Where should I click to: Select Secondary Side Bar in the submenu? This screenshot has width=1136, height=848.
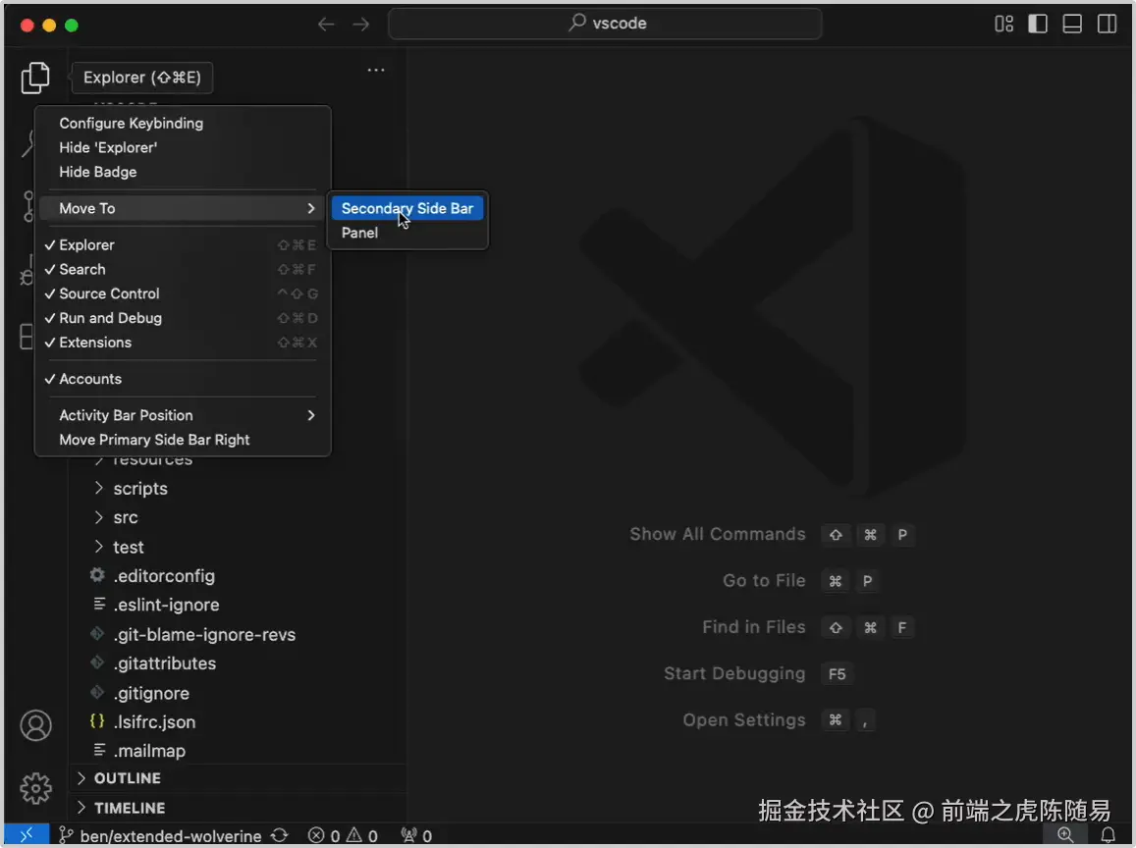pos(406,208)
